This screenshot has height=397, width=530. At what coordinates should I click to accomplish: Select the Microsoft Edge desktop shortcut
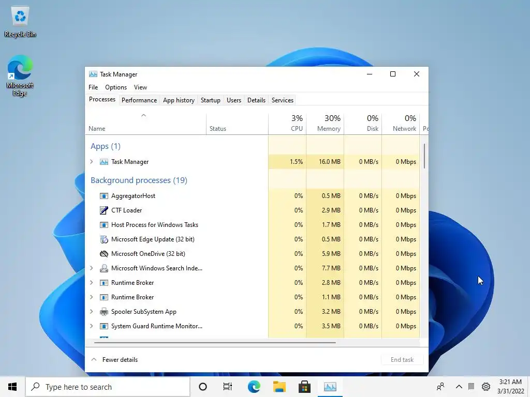click(20, 76)
